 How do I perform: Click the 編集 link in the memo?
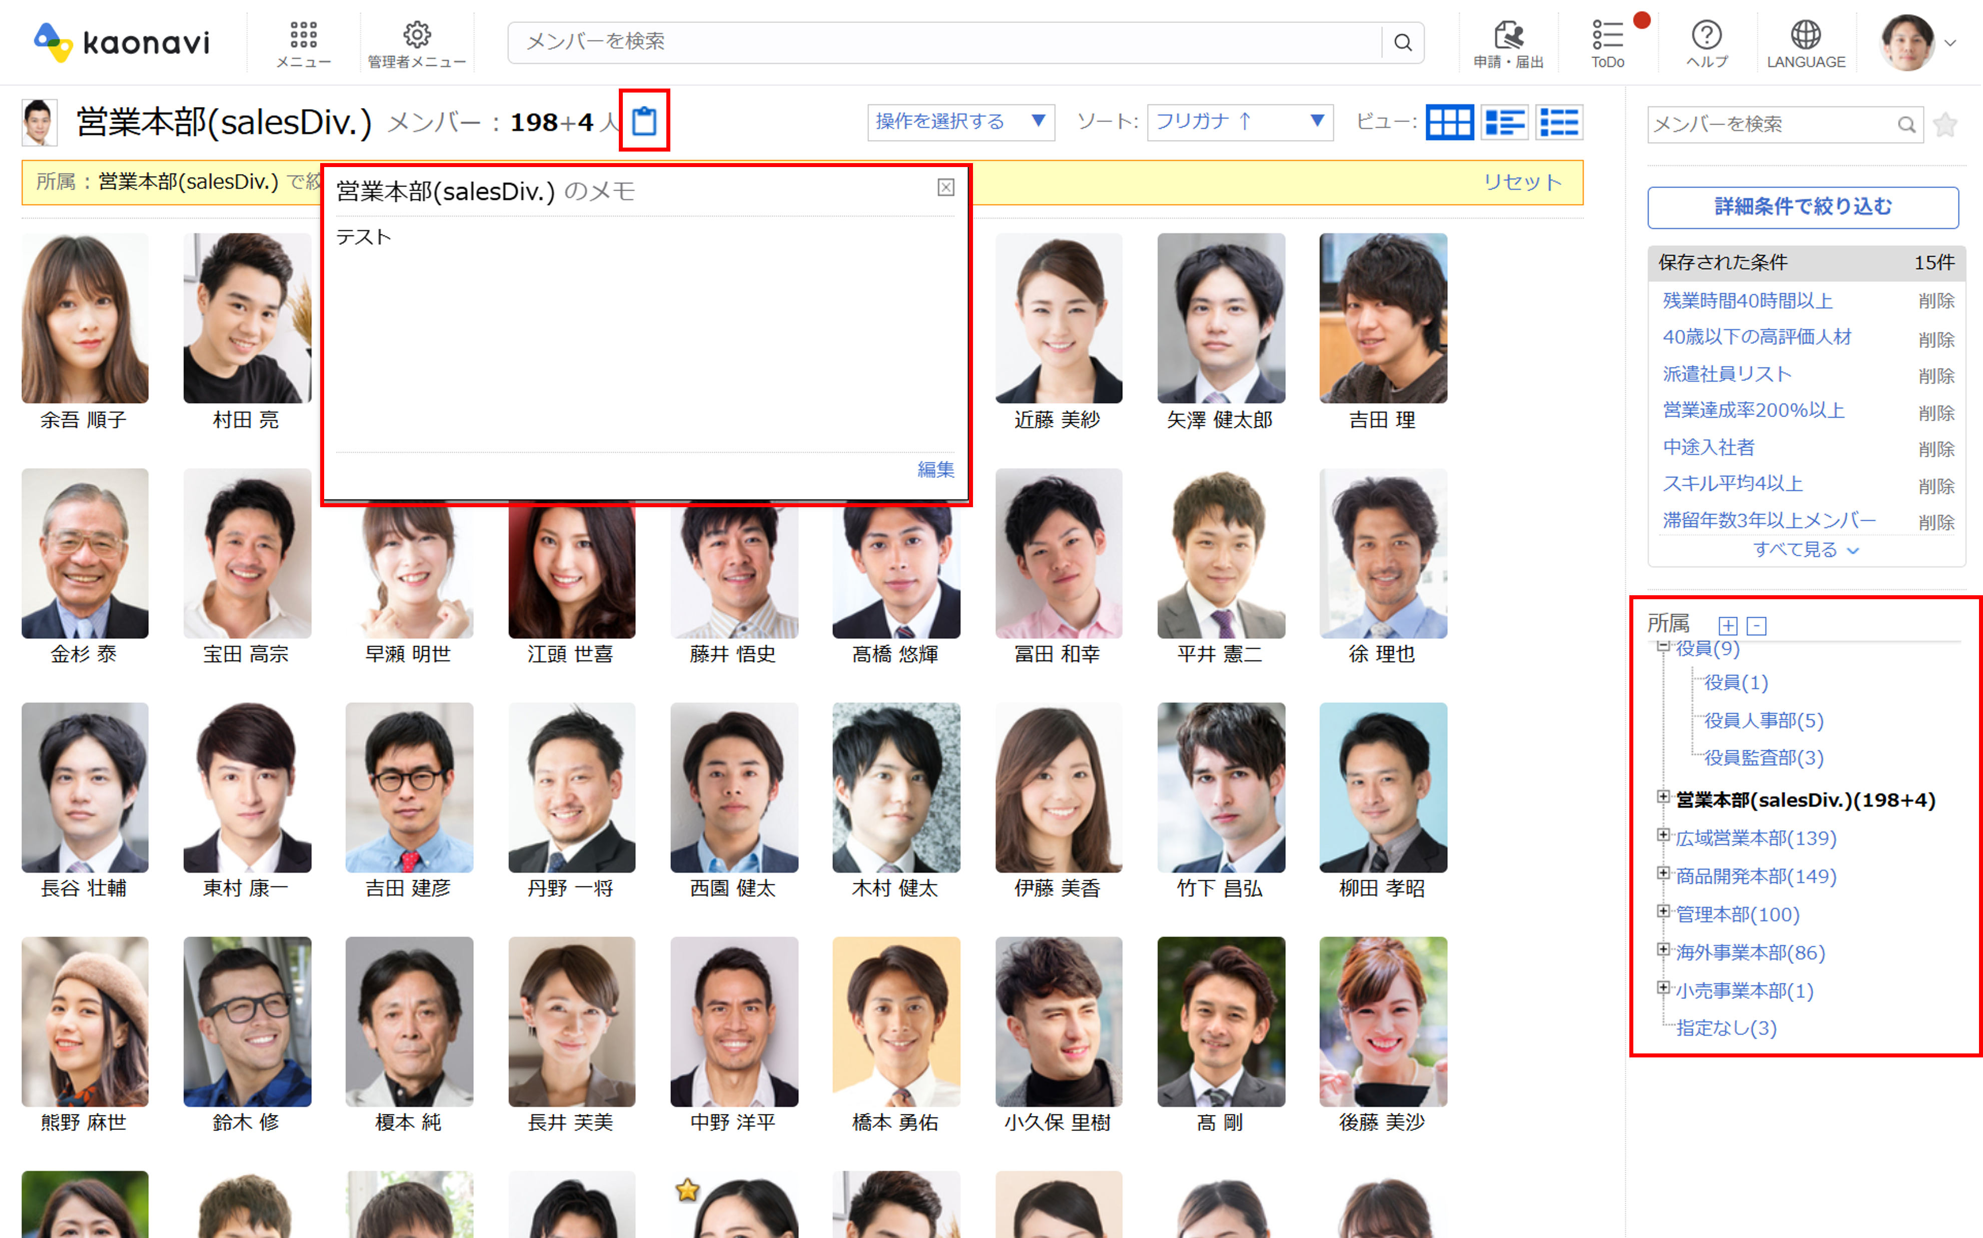(x=935, y=469)
